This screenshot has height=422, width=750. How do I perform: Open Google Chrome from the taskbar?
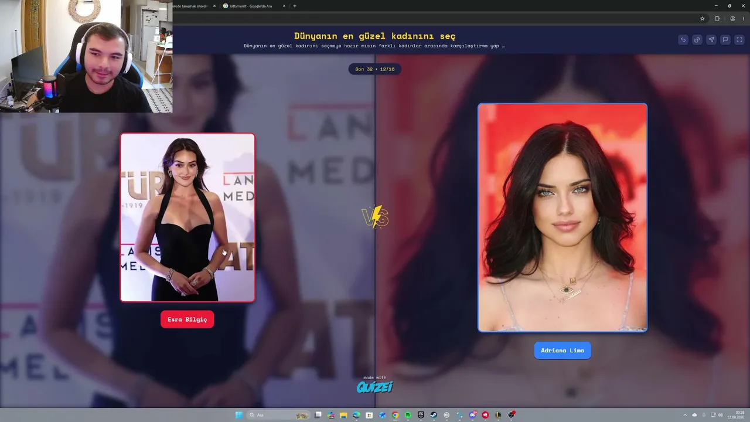(396, 415)
